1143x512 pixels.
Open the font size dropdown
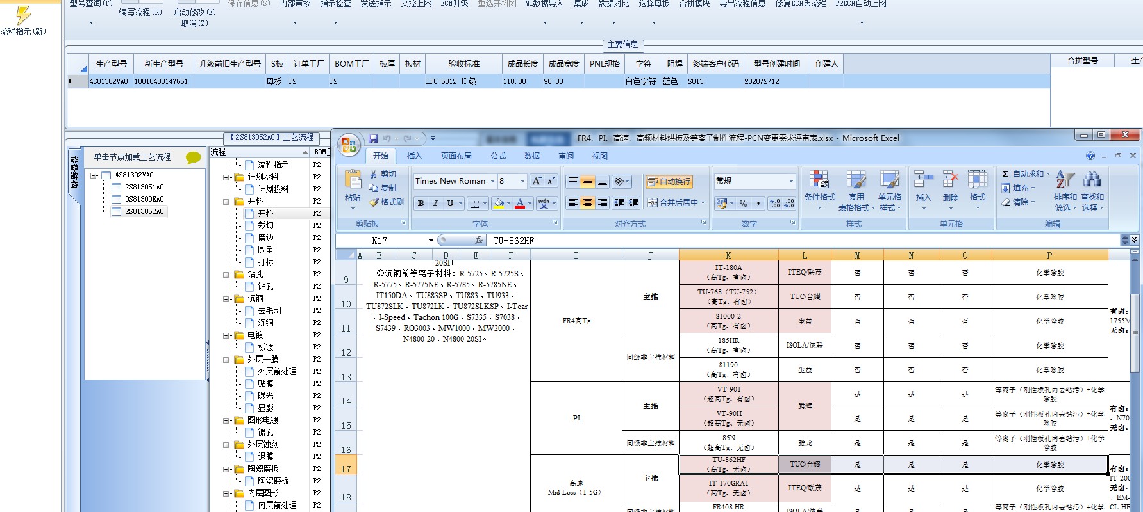point(522,181)
